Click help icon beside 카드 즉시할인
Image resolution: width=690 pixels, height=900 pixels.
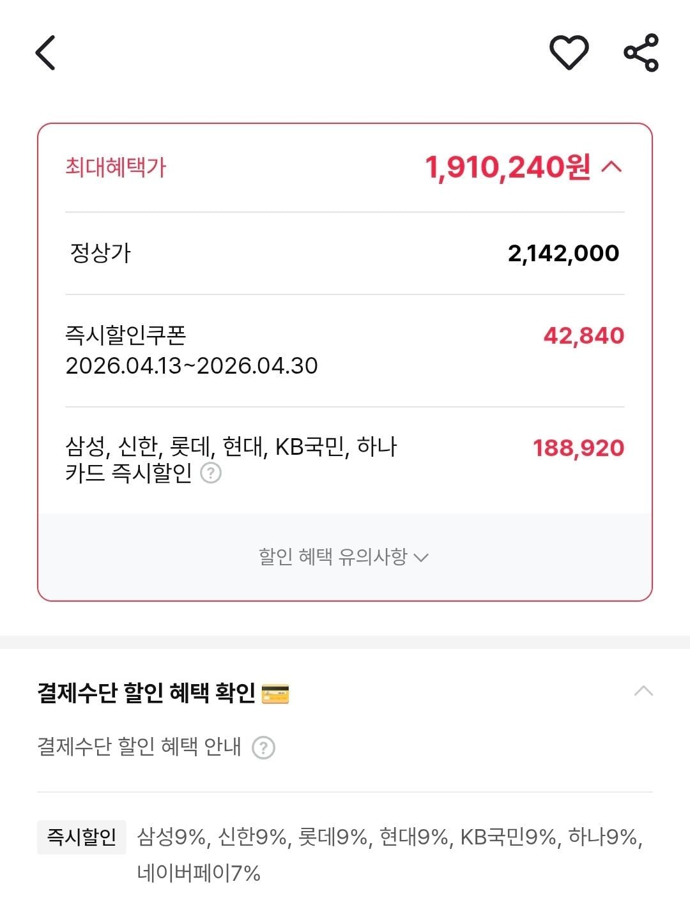[x=211, y=473]
